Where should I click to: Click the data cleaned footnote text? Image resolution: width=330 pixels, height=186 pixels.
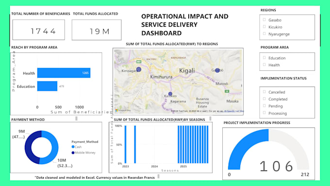95,177
